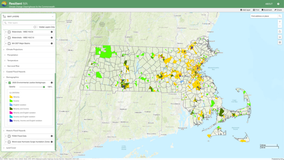The image size is (284, 160).
Task: Click the Bookmark label
Action: (268, 10)
